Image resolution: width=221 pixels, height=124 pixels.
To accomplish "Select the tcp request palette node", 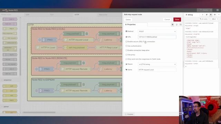I will [x=10, y=64].
